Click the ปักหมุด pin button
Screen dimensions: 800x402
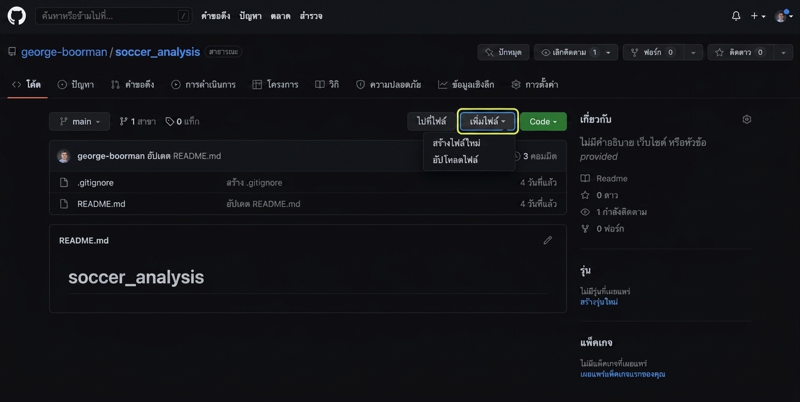click(503, 52)
